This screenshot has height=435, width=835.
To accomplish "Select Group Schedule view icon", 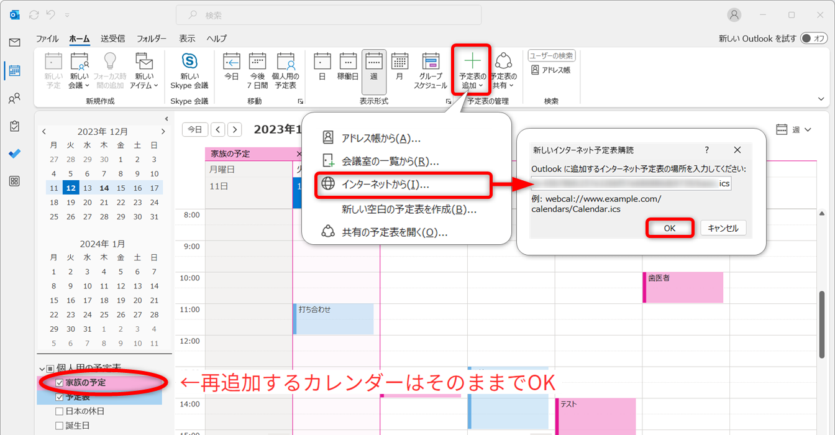I will click(431, 70).
